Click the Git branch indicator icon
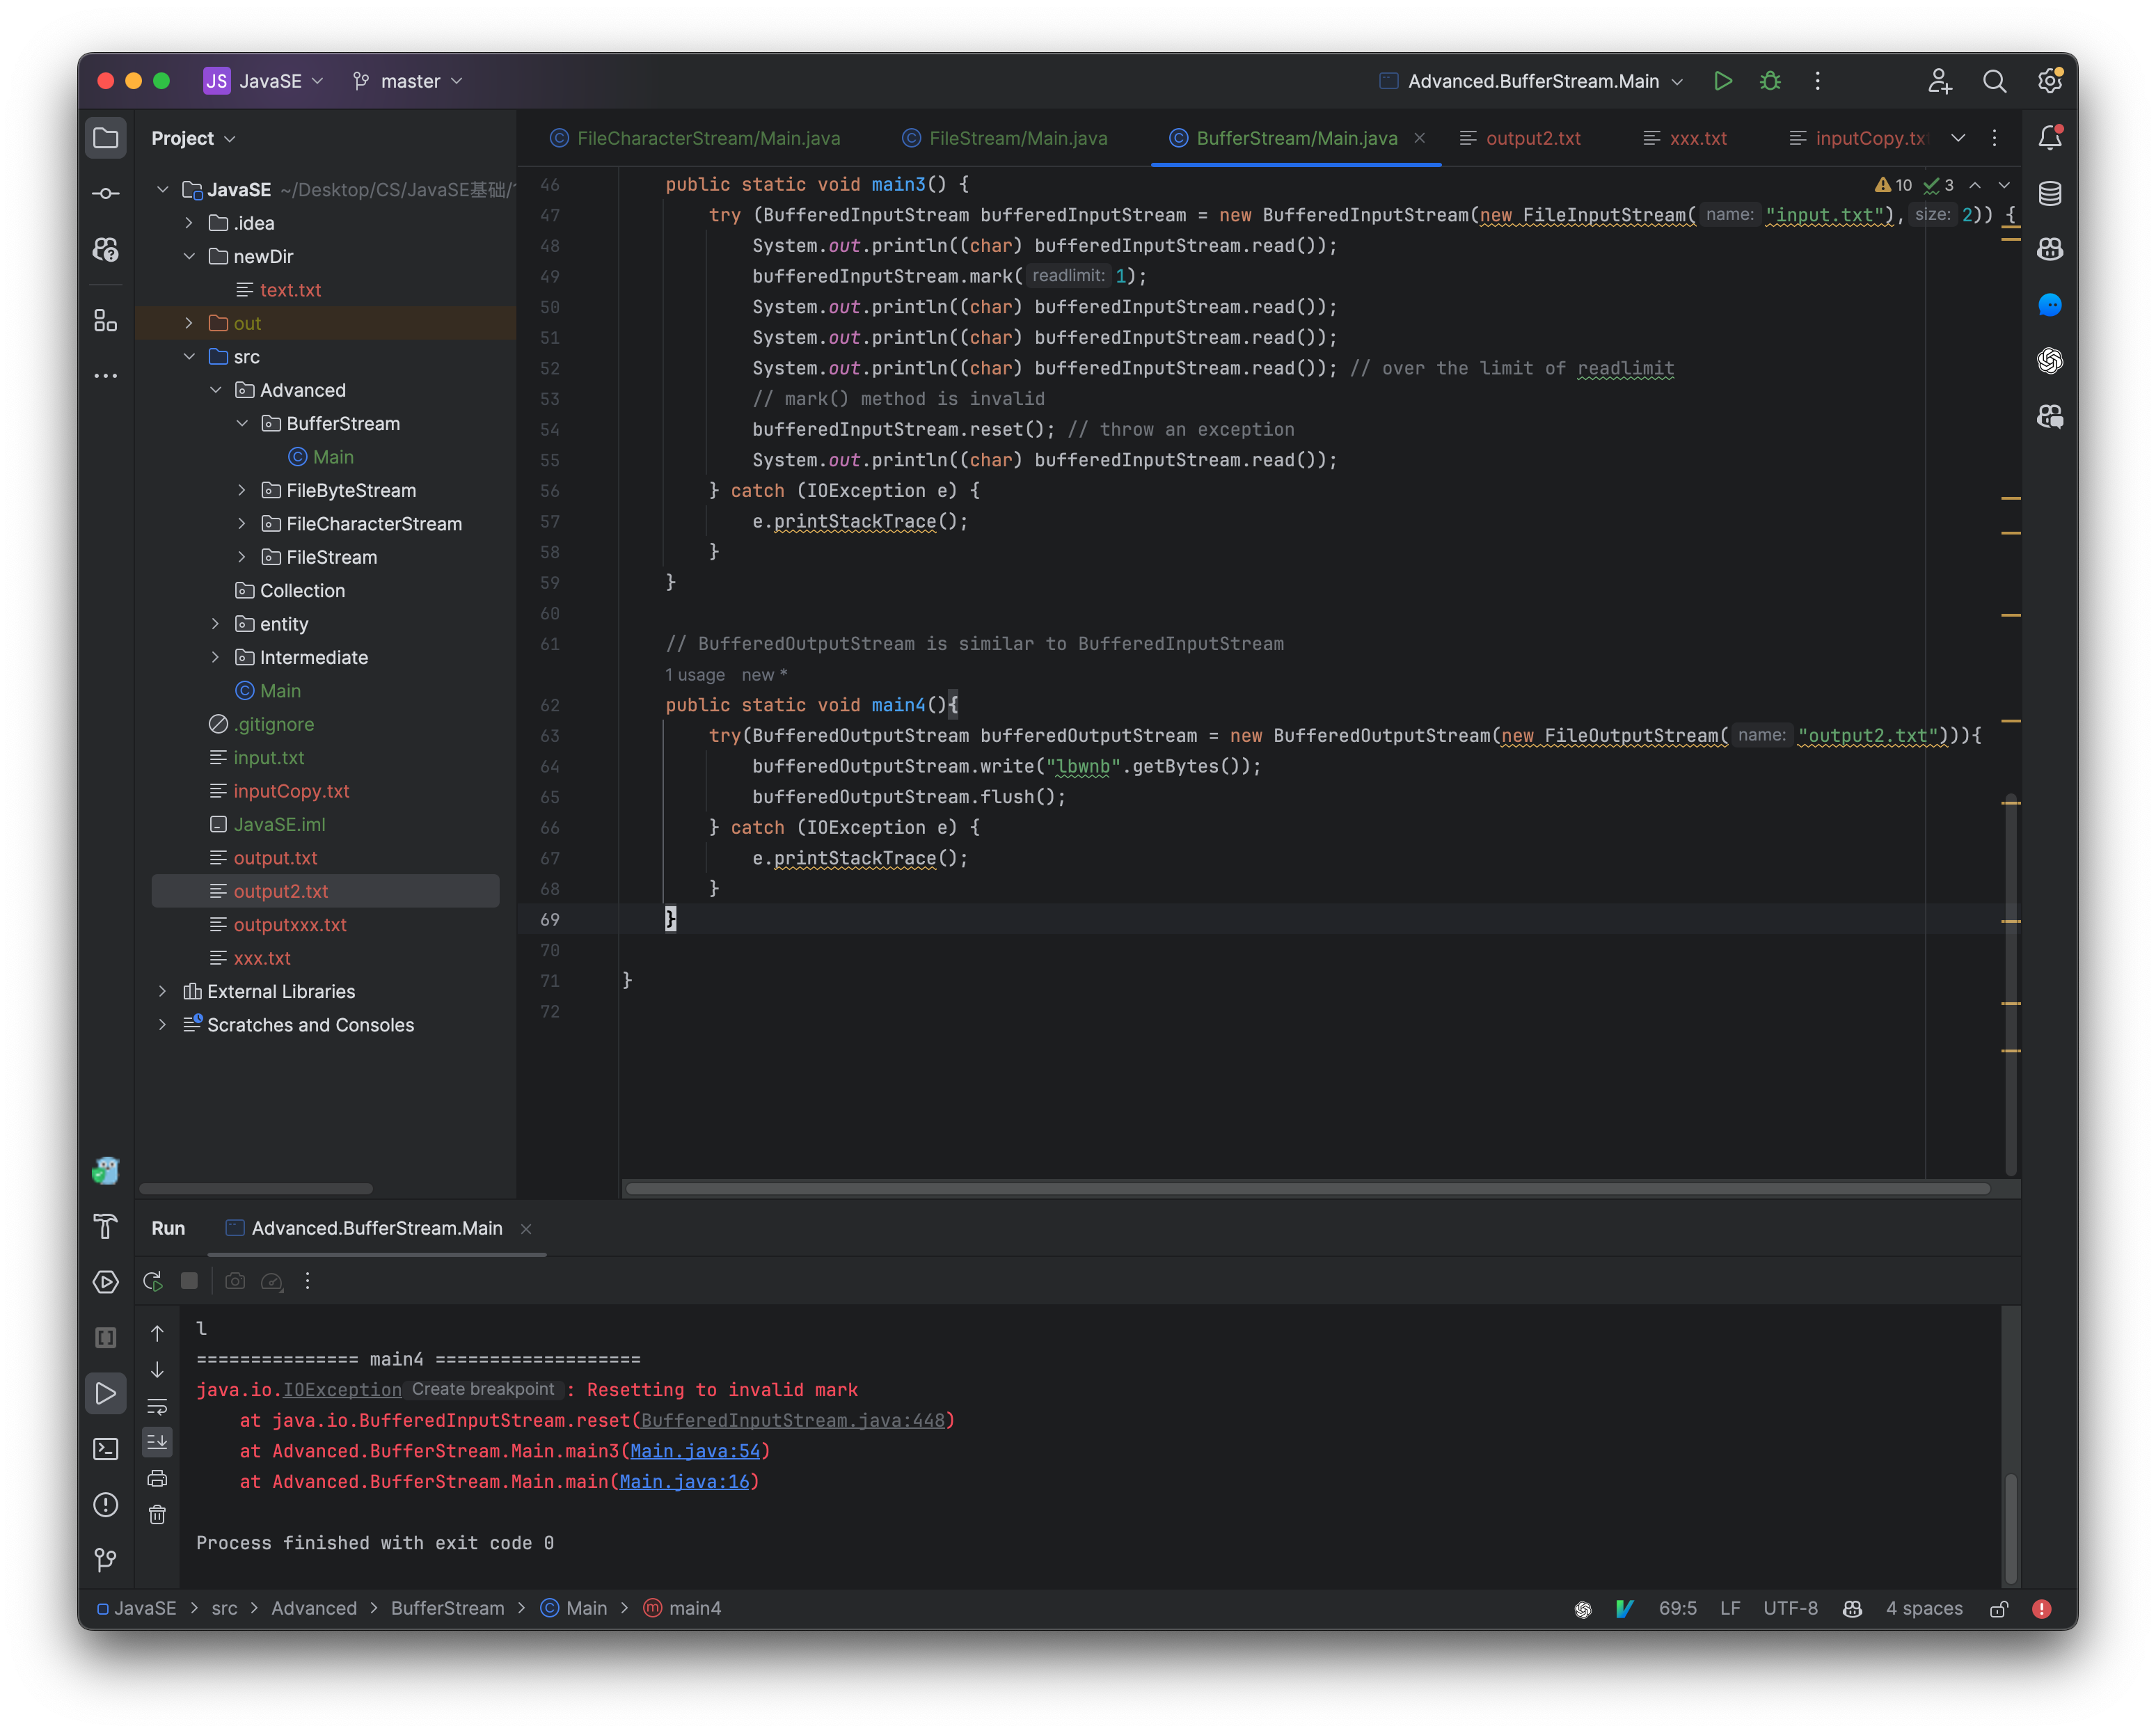This screenshot has width=2156, height=1733. coord(363,79)
